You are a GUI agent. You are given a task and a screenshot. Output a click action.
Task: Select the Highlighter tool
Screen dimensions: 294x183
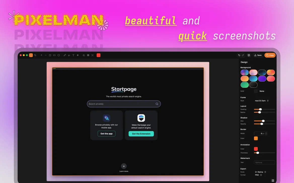[69, 55]
